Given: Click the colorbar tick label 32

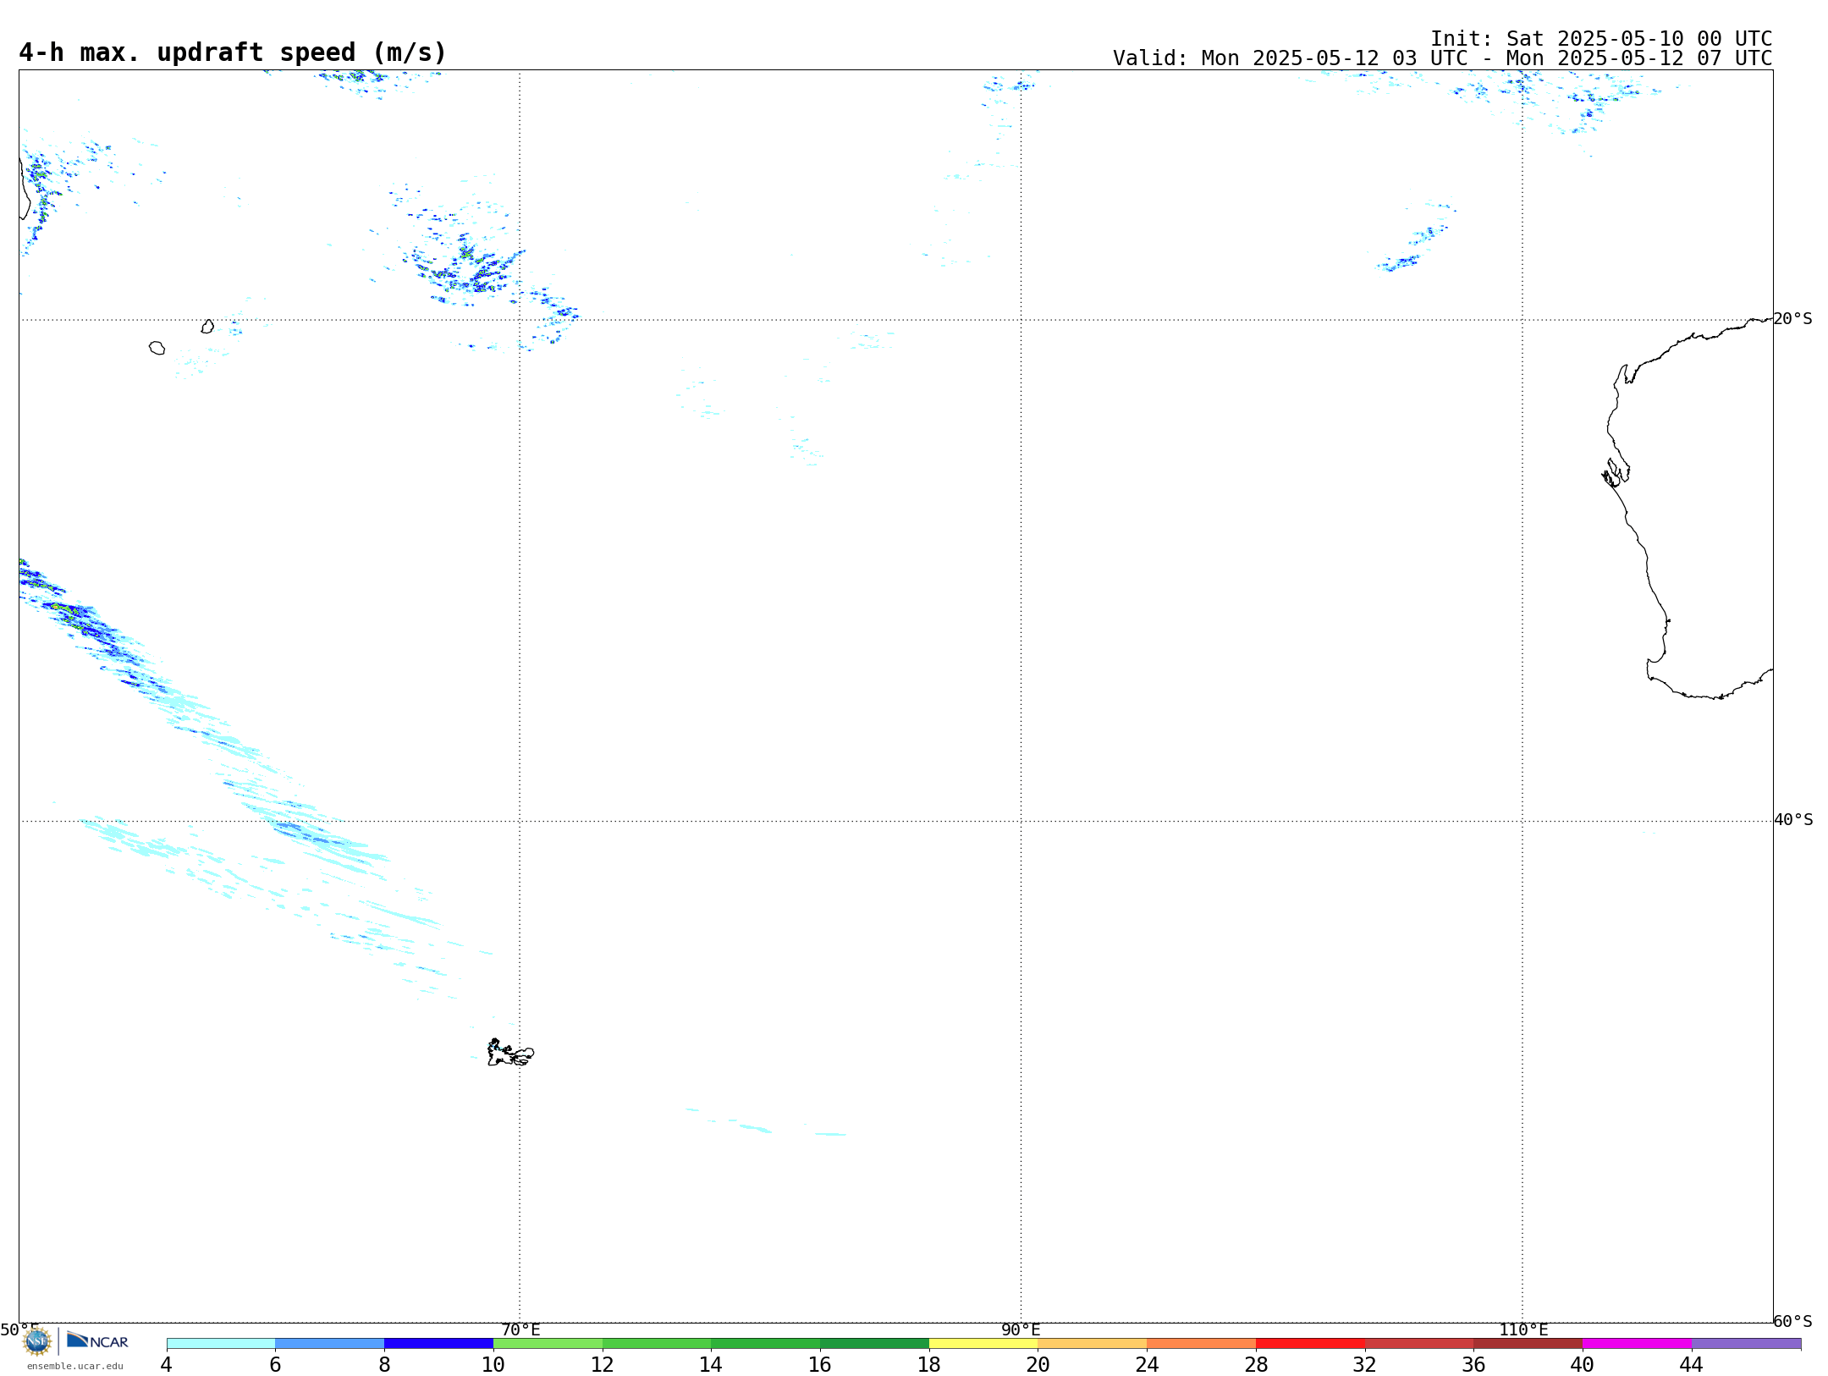Looking at the screenshot, I should click(1365, 1364).
